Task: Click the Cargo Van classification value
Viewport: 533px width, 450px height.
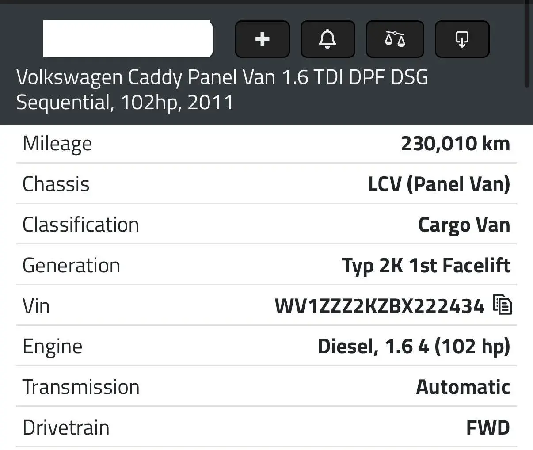Action: 464,225
